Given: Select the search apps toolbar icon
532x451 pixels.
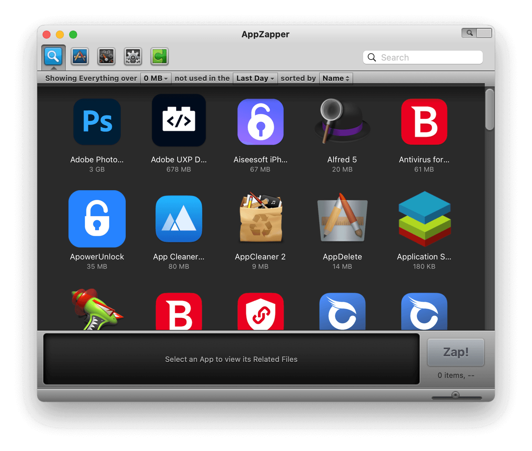Looking at the screenshot, I should coord(53,56).
